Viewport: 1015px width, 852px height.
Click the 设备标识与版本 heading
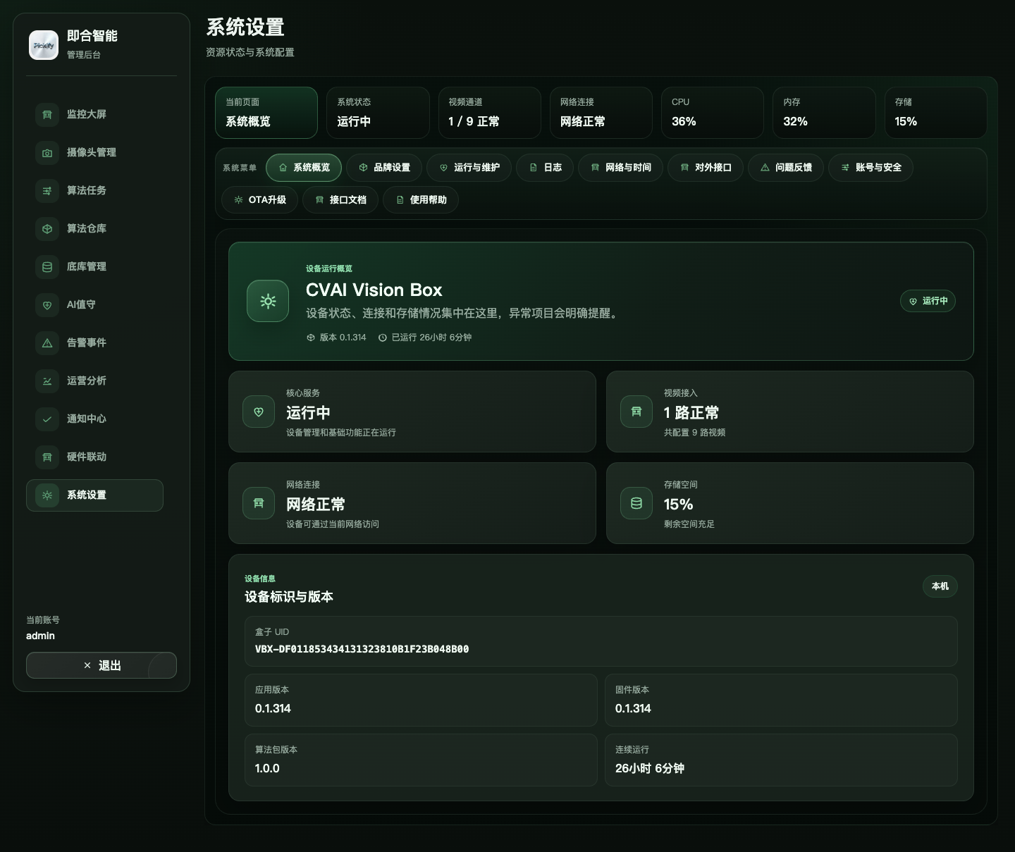(289, 597)
